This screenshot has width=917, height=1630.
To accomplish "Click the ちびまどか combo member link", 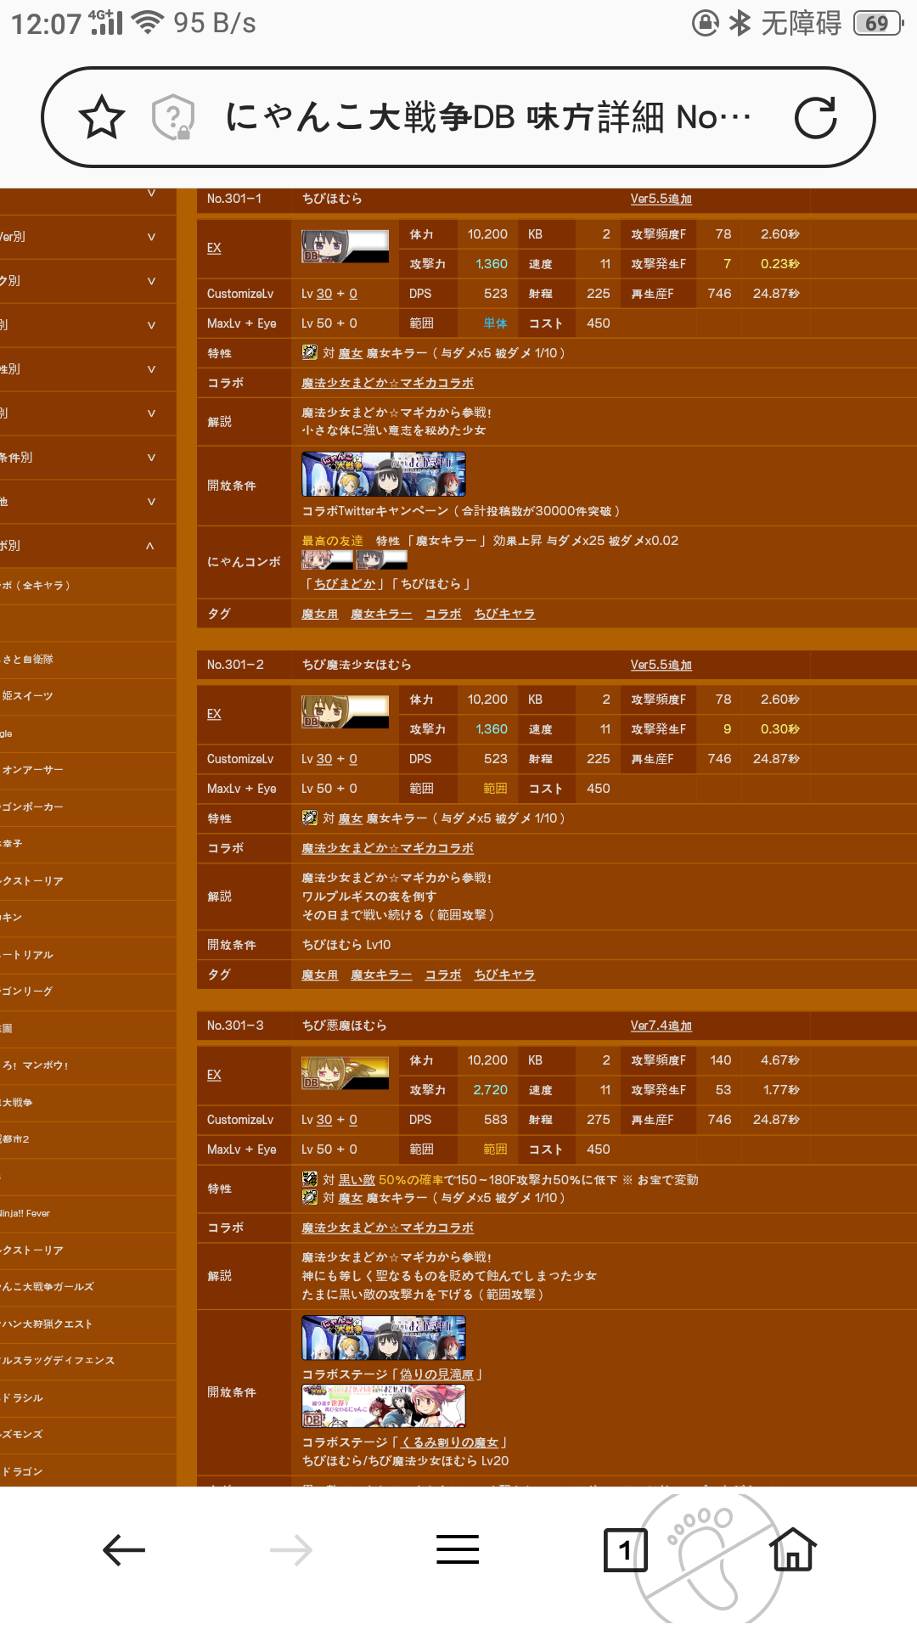I will [x=345, y=584].
